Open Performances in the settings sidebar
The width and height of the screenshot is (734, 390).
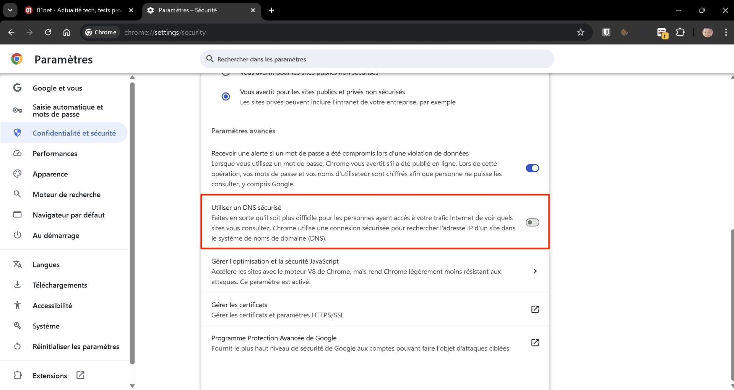55,154
